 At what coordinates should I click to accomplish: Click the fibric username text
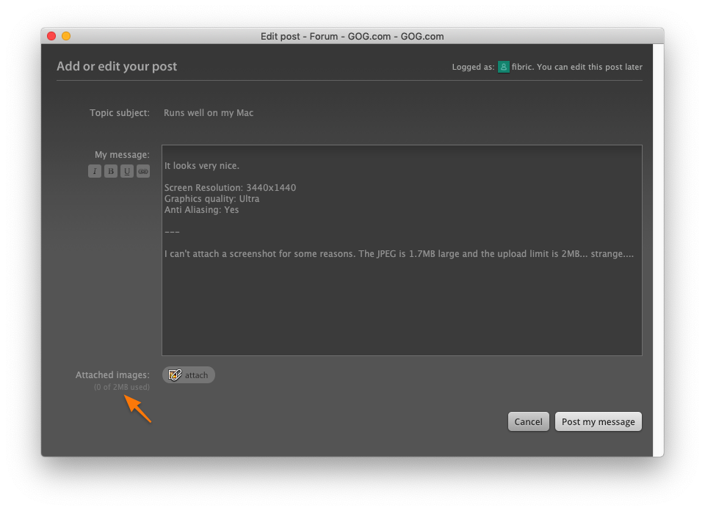click(522, 67)
